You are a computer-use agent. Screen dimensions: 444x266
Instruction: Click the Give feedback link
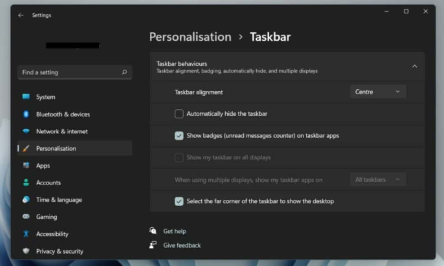pyautogui.click(x=182, y=245)
